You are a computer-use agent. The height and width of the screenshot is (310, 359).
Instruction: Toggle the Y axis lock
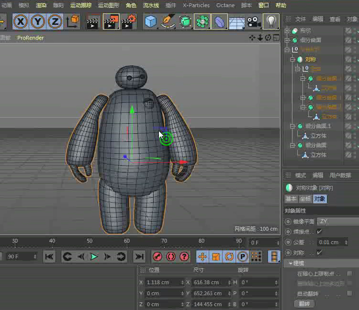tap(38, 21)
